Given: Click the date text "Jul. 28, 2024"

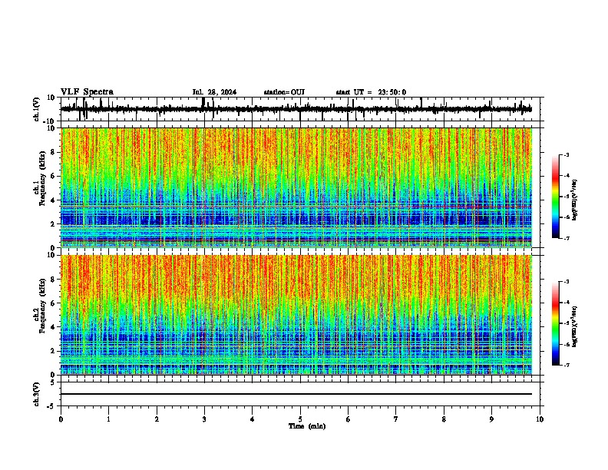Looking at the screenshot, I should pyautogui.click(x=214, y=92).
